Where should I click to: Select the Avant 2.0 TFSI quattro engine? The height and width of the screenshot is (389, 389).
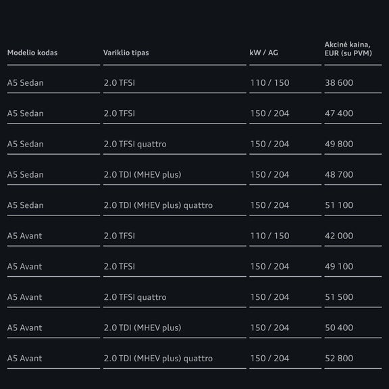135,297
